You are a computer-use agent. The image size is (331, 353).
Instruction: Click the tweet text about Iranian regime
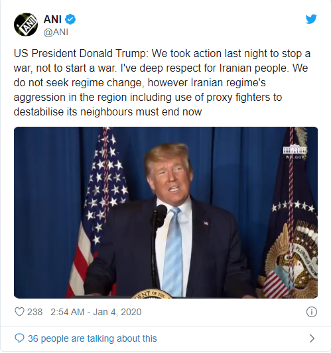162,83
